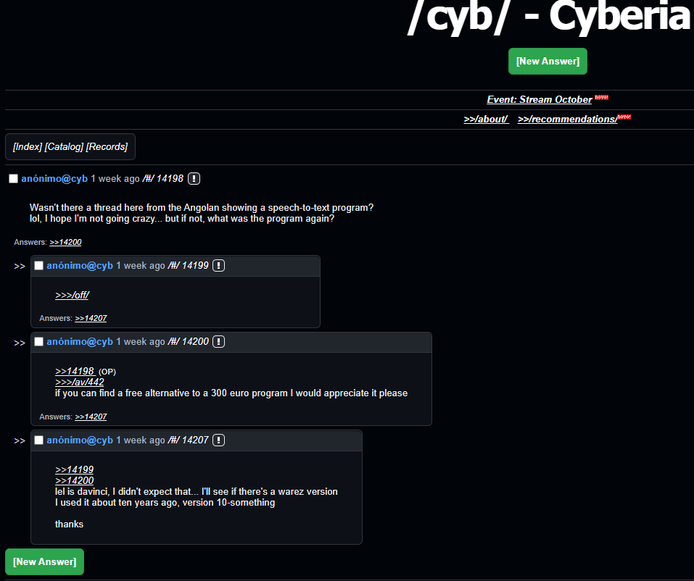694x581 pixels.
Task: Open the Event: Stream October link
Action: pyautogui.click(x=539, y=99)
